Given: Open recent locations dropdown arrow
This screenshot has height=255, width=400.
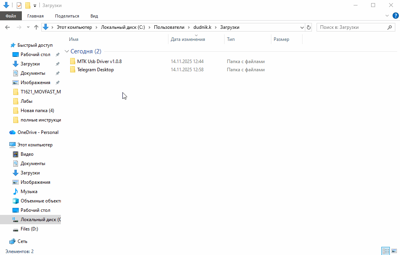Looking at the screenshot, I should coord(28,27).
